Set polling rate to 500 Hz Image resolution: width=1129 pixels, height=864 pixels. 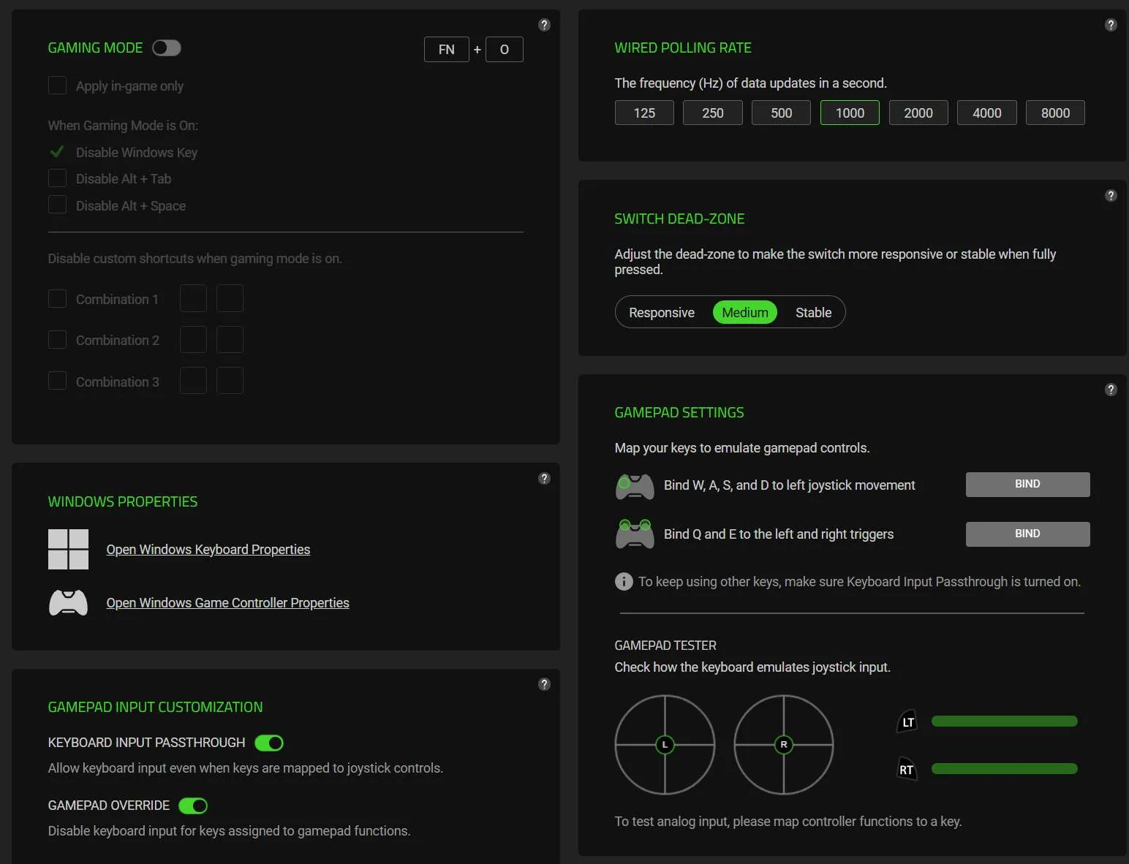(x=781, y=113)
